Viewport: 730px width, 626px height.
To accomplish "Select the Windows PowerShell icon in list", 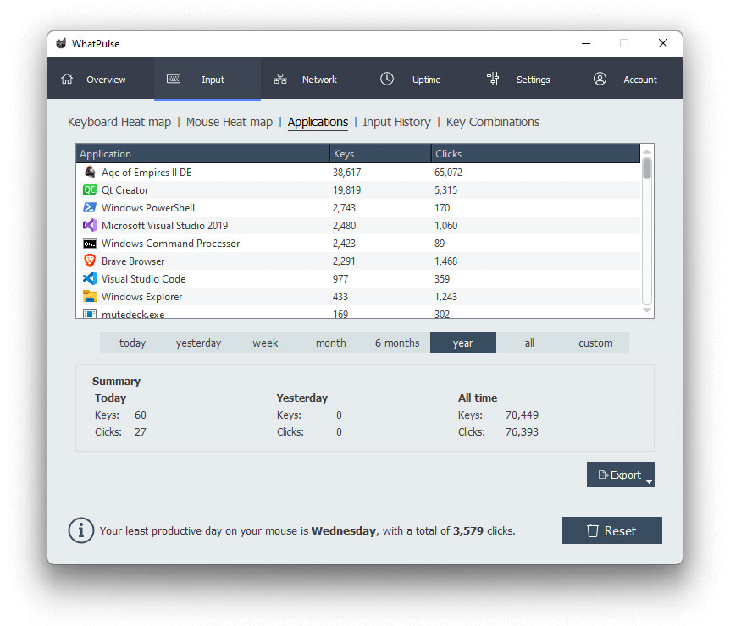I will point(90,208).
